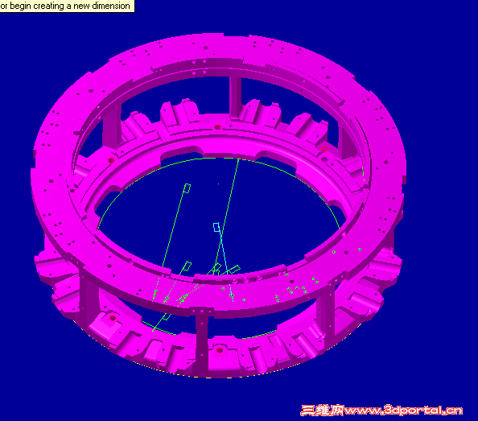
Task: Pick the unfilled red circle marker on the right side of the inner ring
Action: (x=324, y=149)
